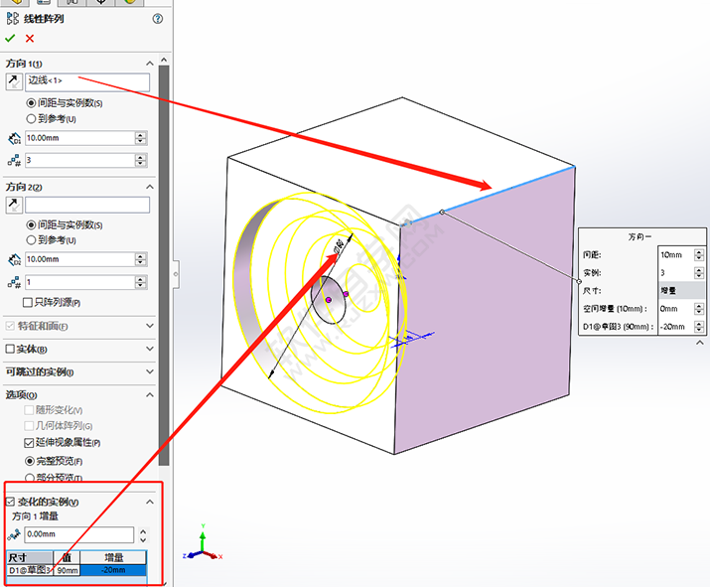Click the 线性阵列 linear pattern header icon

click(13, 19)
